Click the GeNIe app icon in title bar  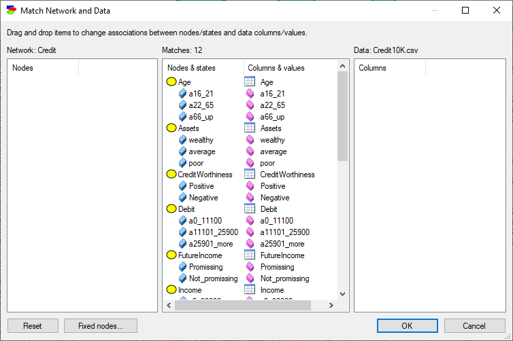click(11, 10)
